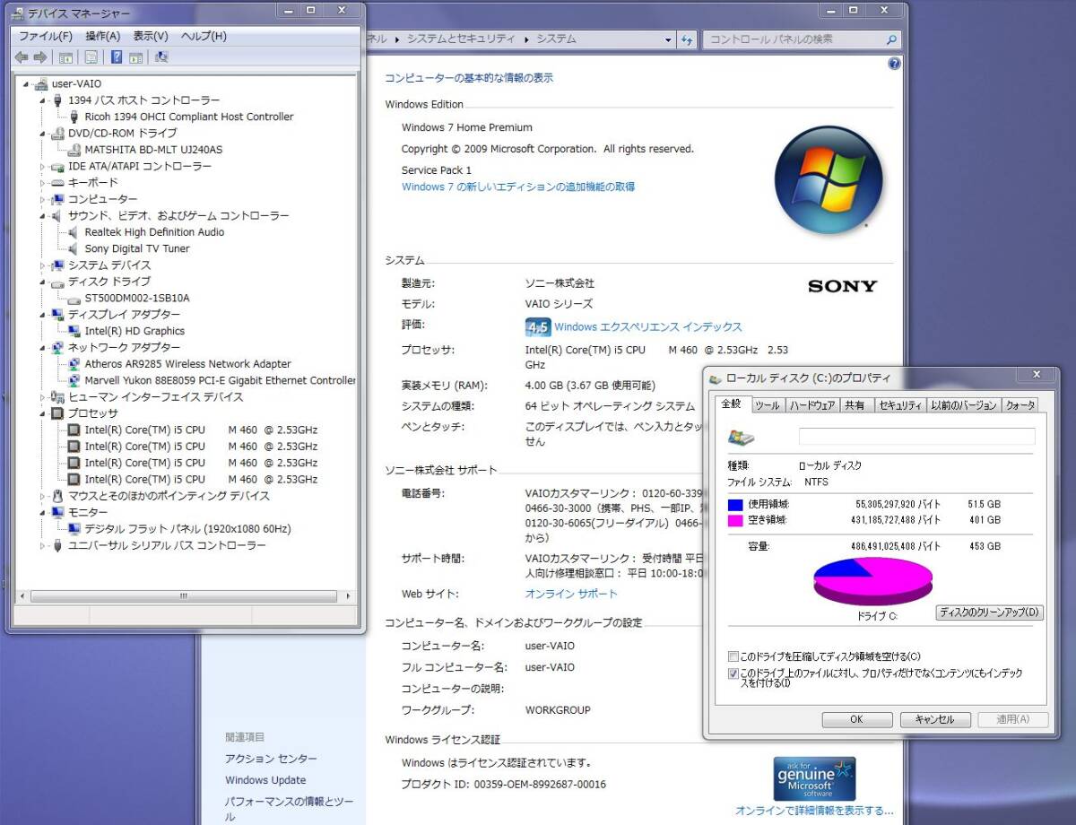
Task: Open the 表示(V) menu
Action: point(151,36)
